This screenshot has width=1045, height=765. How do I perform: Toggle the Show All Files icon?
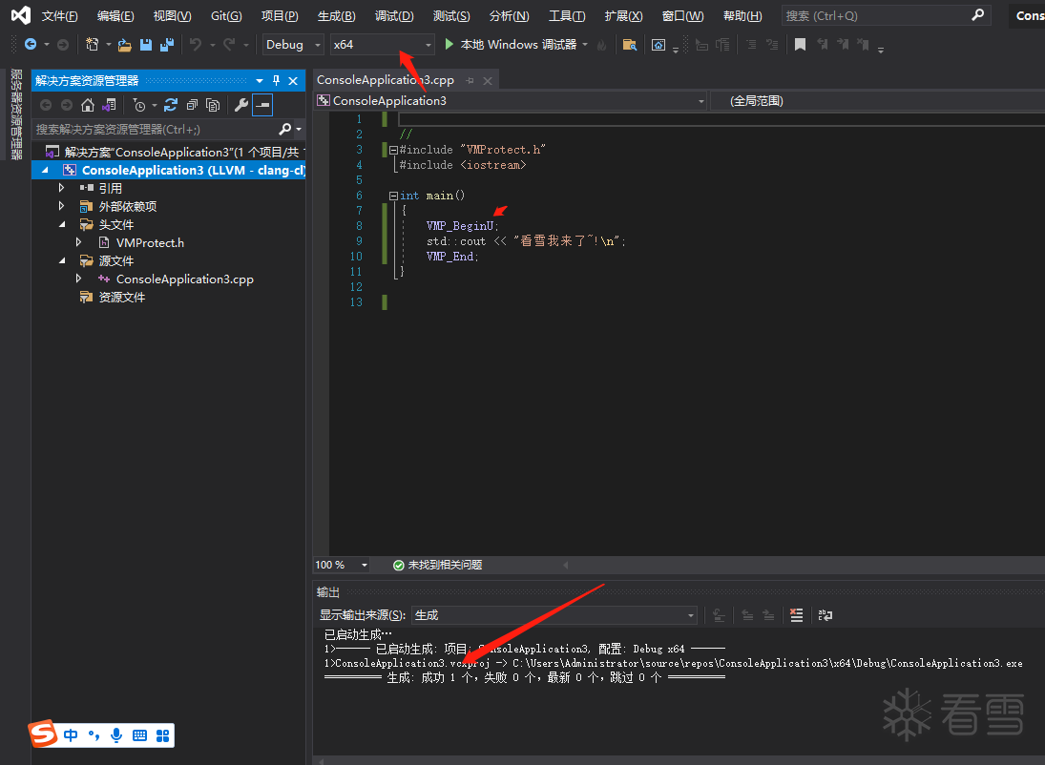coord(213,105)
